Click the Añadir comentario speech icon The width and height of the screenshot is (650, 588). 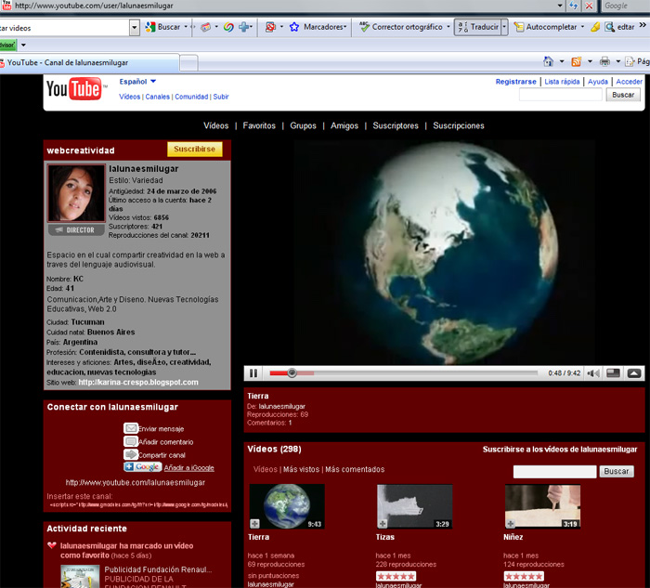click(131, 441)
